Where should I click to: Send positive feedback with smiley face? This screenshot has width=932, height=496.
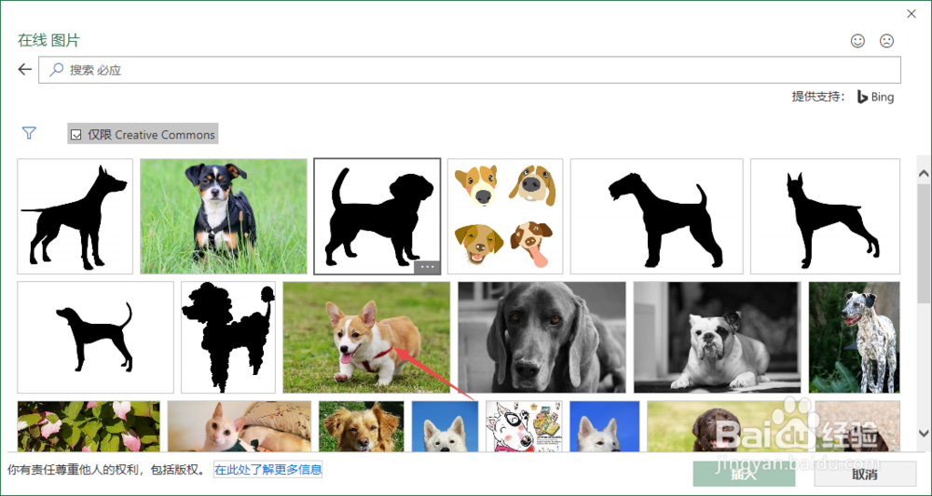(857, 41)
